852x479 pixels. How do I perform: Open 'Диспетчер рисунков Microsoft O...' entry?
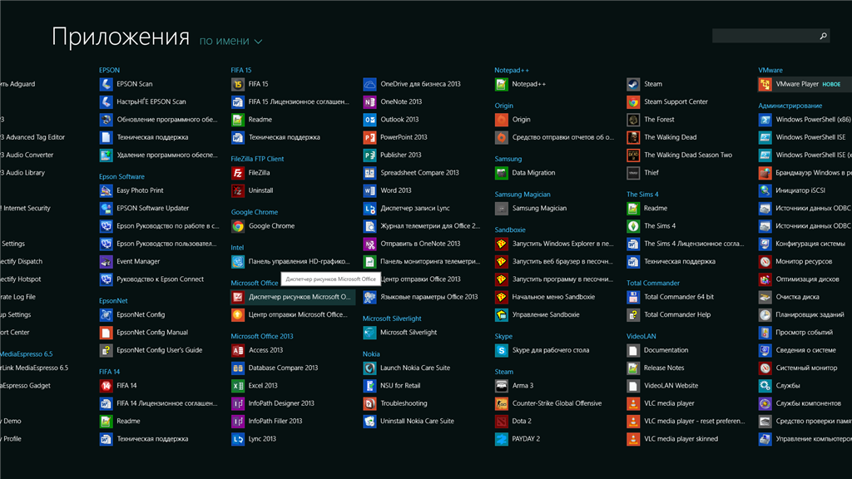293,297
